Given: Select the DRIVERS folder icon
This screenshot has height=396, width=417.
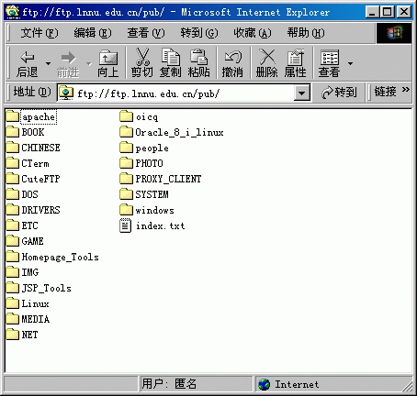Looking at the screenshot, I should point(13,210).
